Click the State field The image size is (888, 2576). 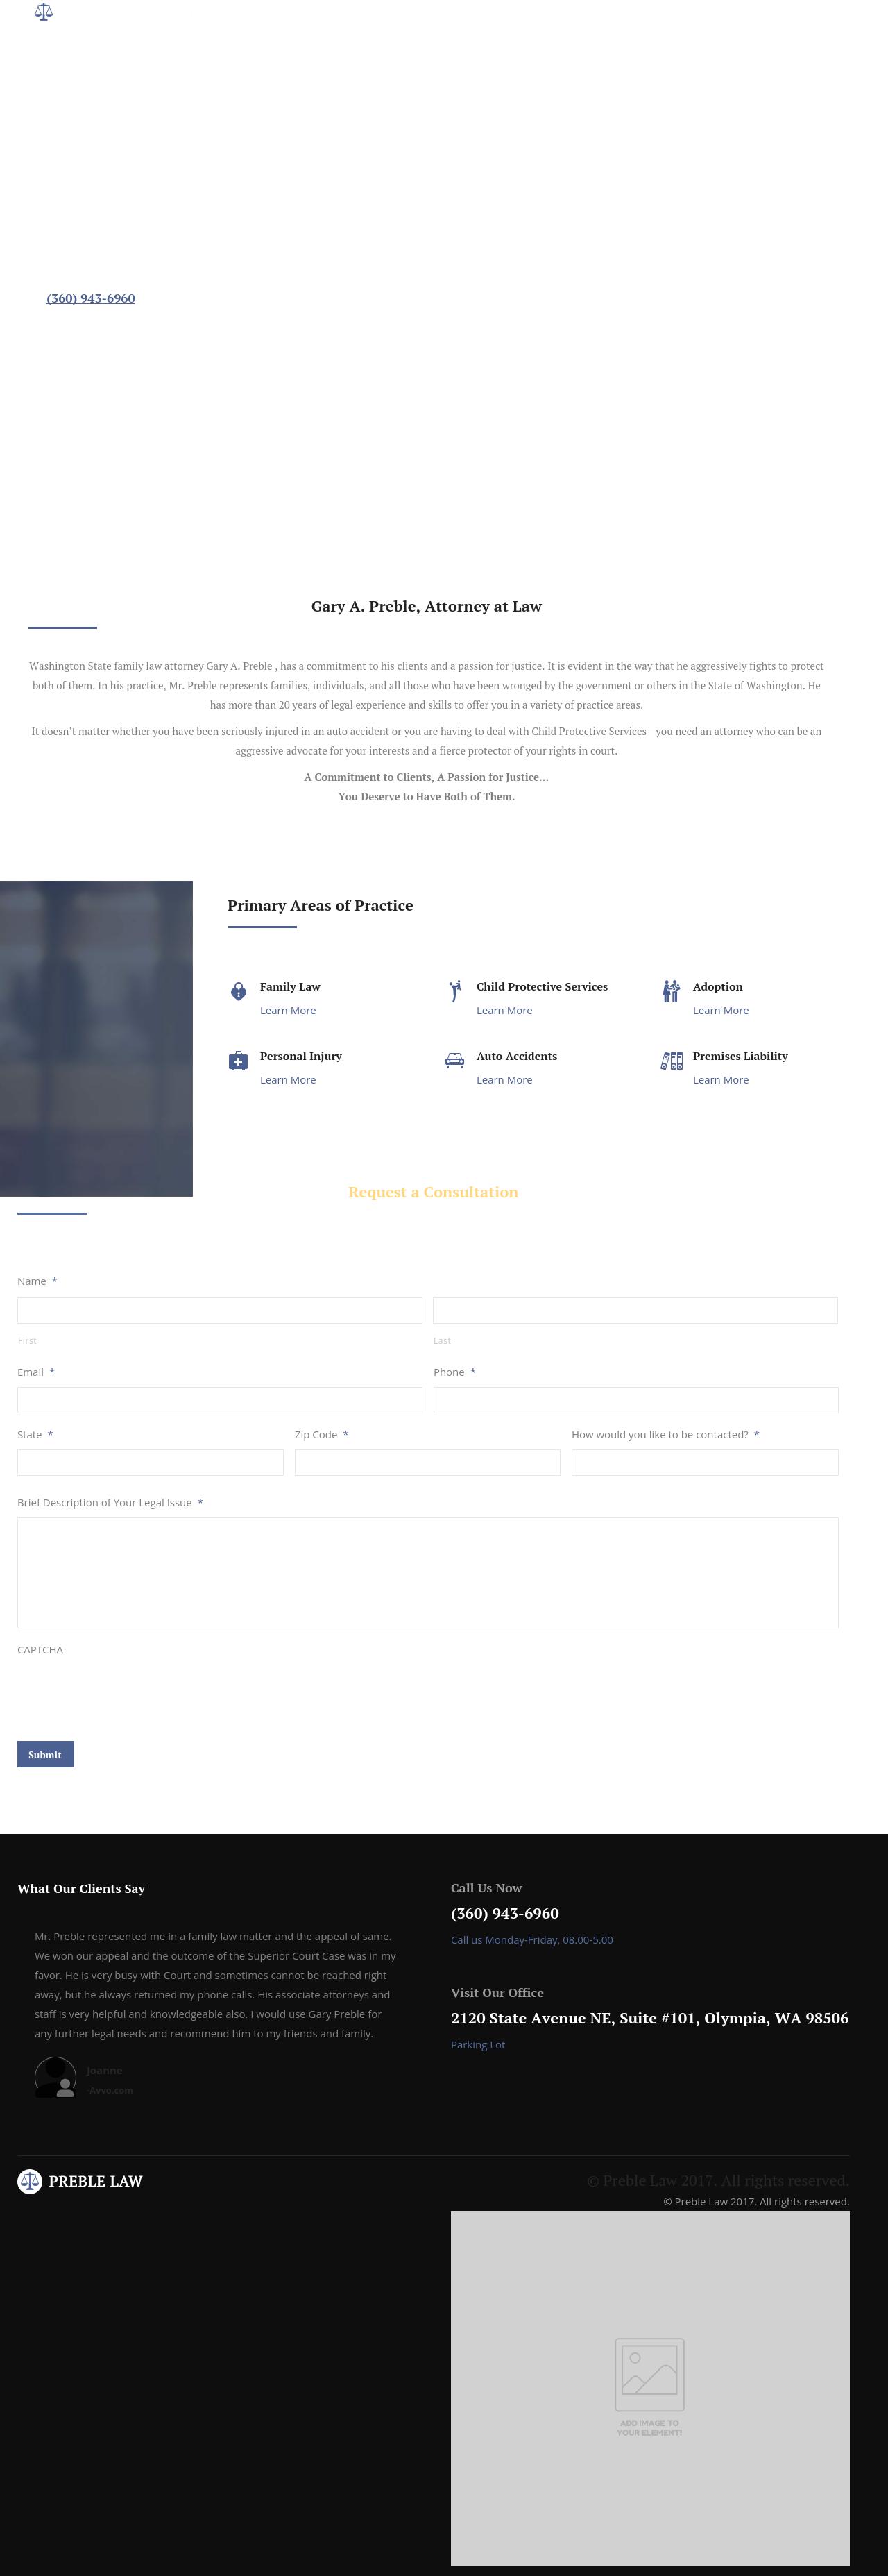(x=150, y=1462)
